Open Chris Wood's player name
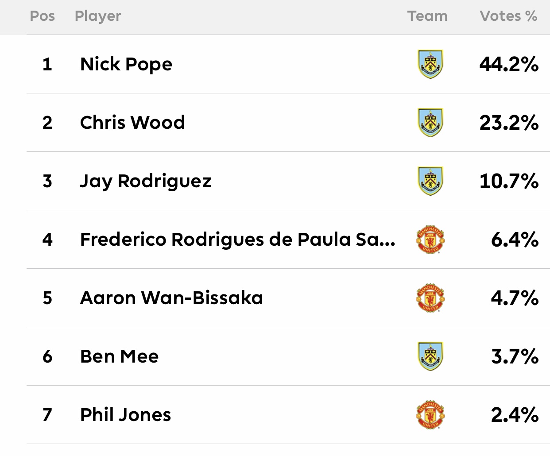The width and height of the screenshot is (550, 456). [132, 123]
